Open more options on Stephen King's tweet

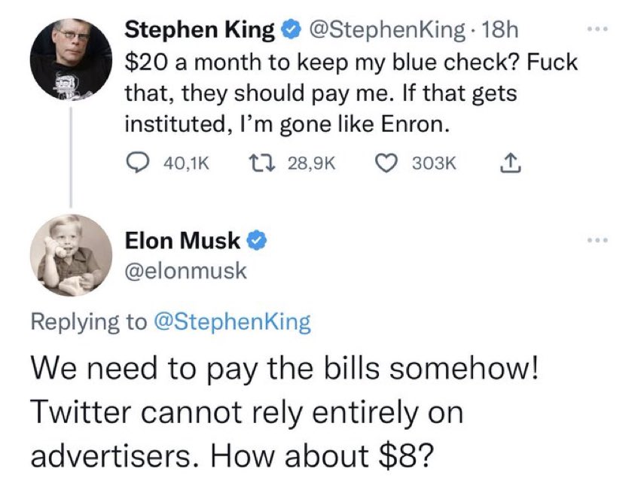[597, 32]
